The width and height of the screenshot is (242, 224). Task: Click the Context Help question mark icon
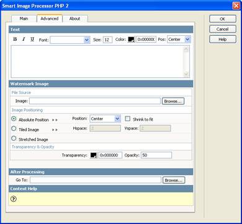[x=14, y=199]
